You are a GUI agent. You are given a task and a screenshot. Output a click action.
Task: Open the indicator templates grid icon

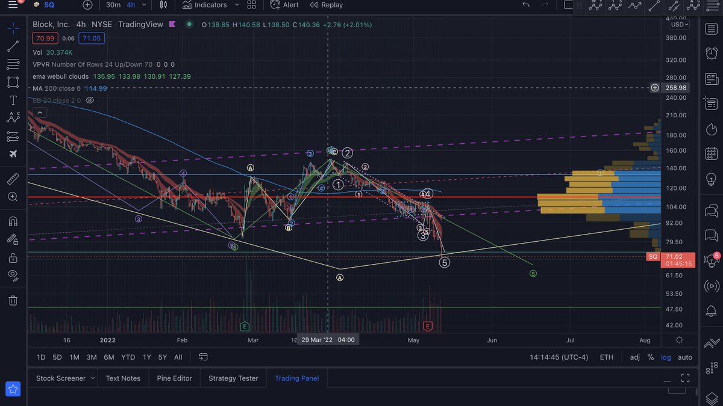[252, 5]
